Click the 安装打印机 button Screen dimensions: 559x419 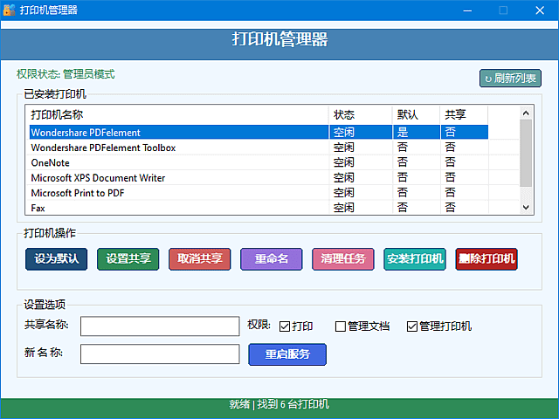(415, 259)
